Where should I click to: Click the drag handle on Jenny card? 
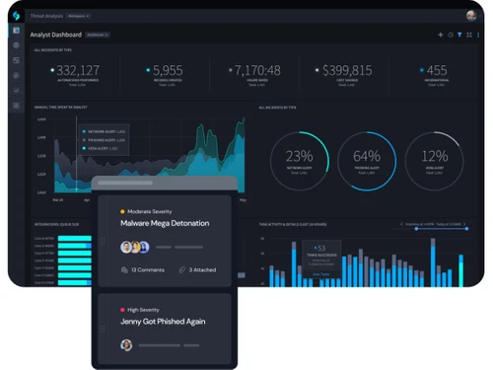coord(103,329)
